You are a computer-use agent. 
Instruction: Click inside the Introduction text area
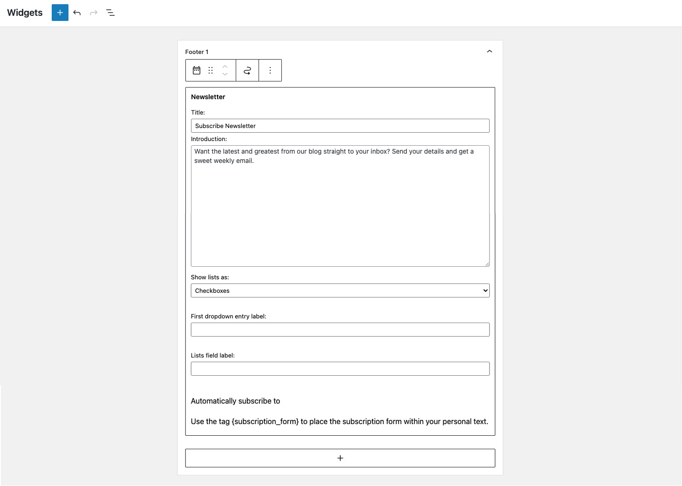(340, 206)
